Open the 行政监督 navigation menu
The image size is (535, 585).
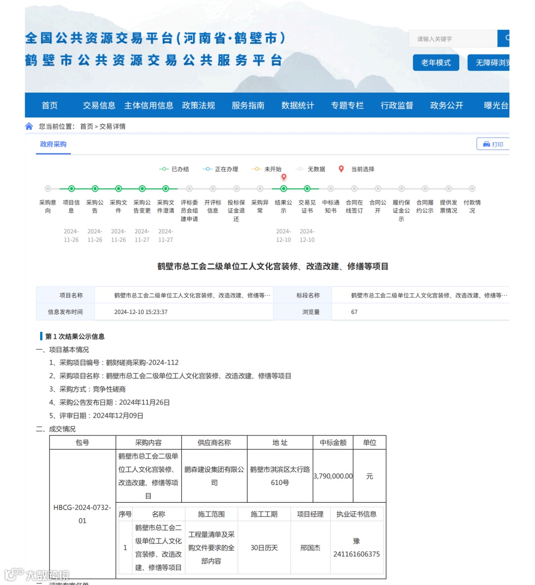397,105
